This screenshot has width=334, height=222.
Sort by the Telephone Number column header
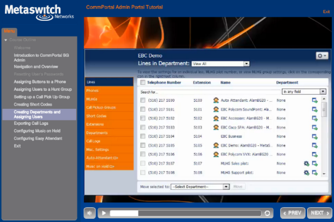[x=164, y=83]
